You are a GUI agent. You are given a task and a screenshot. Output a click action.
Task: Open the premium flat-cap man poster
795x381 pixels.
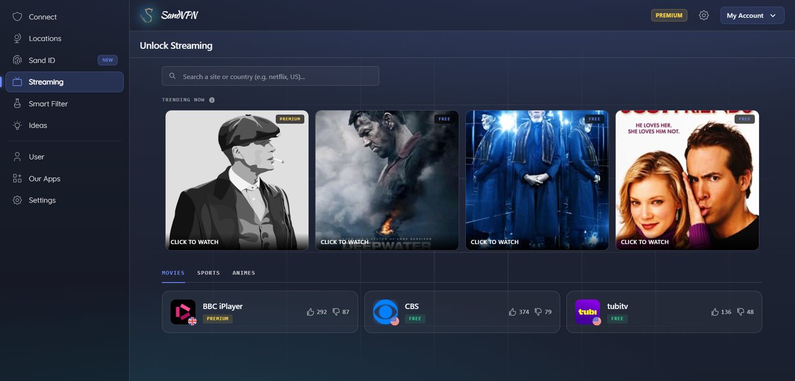[237, 181]
